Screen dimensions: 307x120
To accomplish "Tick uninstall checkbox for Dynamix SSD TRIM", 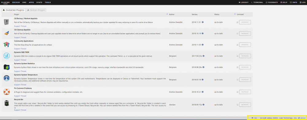I will (238, 56).
